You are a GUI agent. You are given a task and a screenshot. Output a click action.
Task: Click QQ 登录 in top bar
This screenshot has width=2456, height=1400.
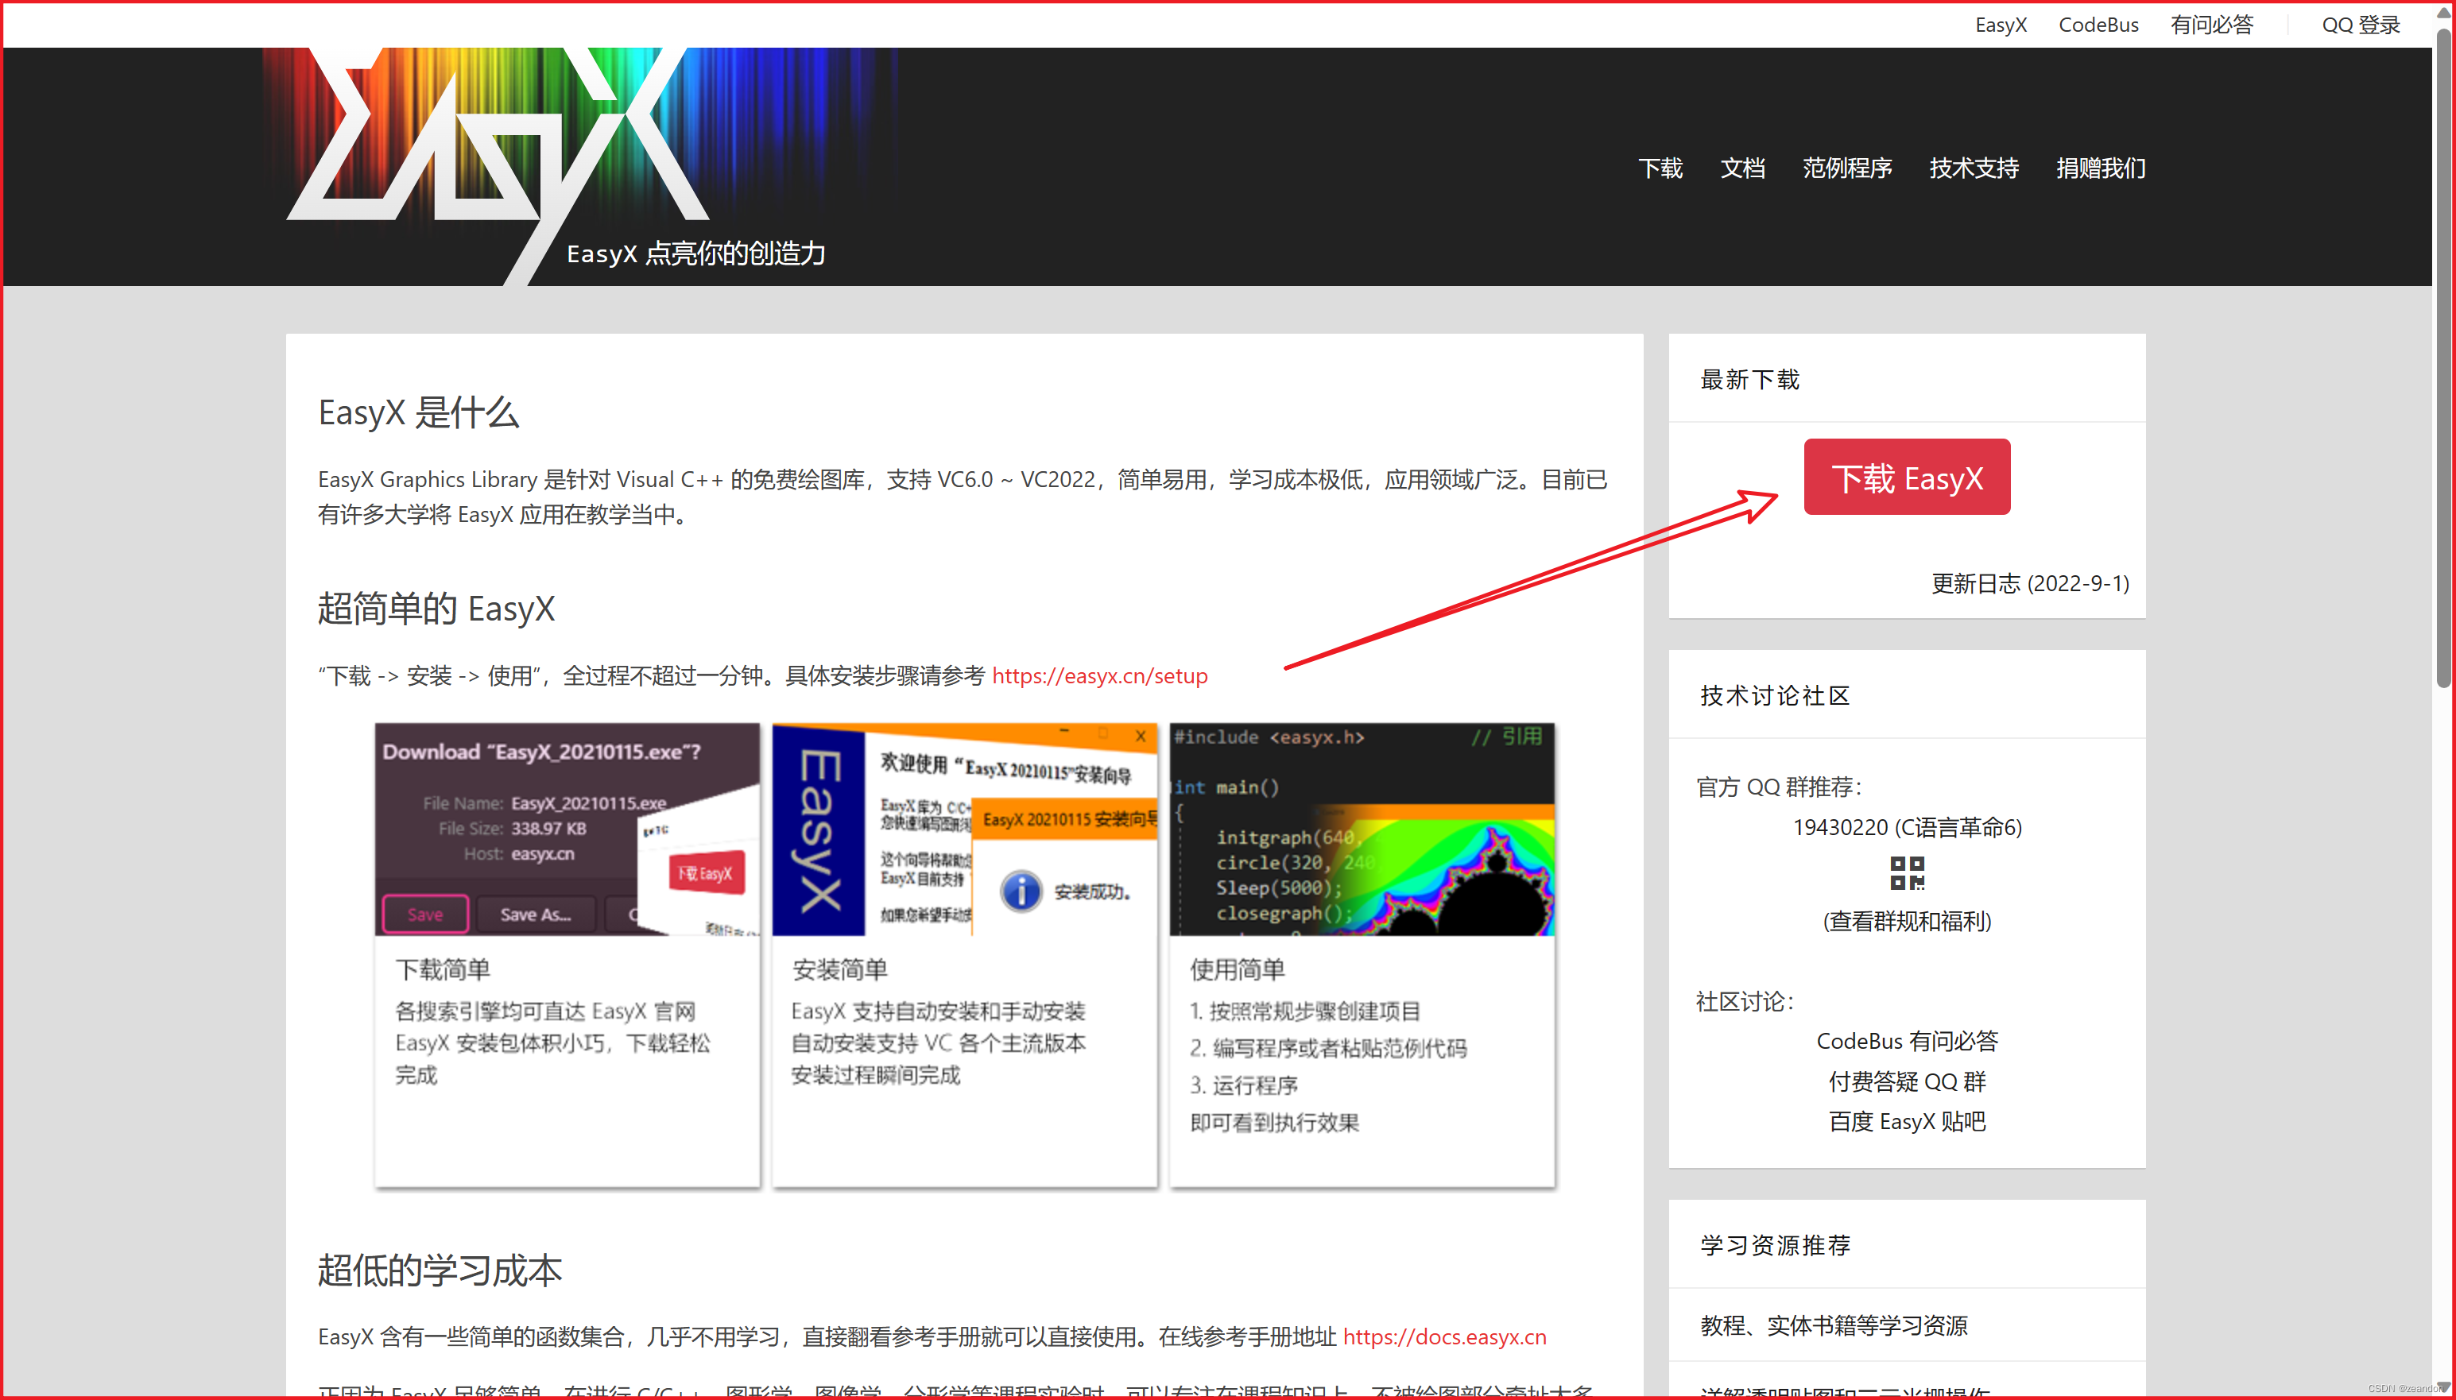pos(2361,25)
